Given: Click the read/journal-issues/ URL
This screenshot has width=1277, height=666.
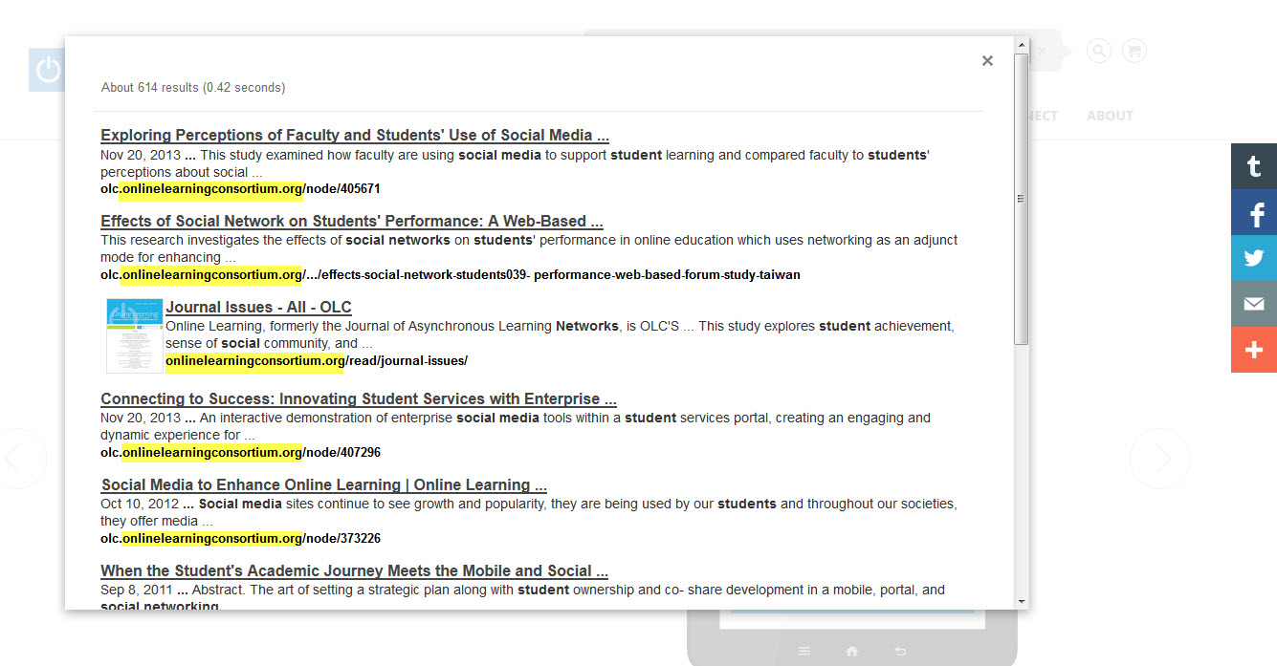Looking at the screenshot, I should tap(317, 361).
